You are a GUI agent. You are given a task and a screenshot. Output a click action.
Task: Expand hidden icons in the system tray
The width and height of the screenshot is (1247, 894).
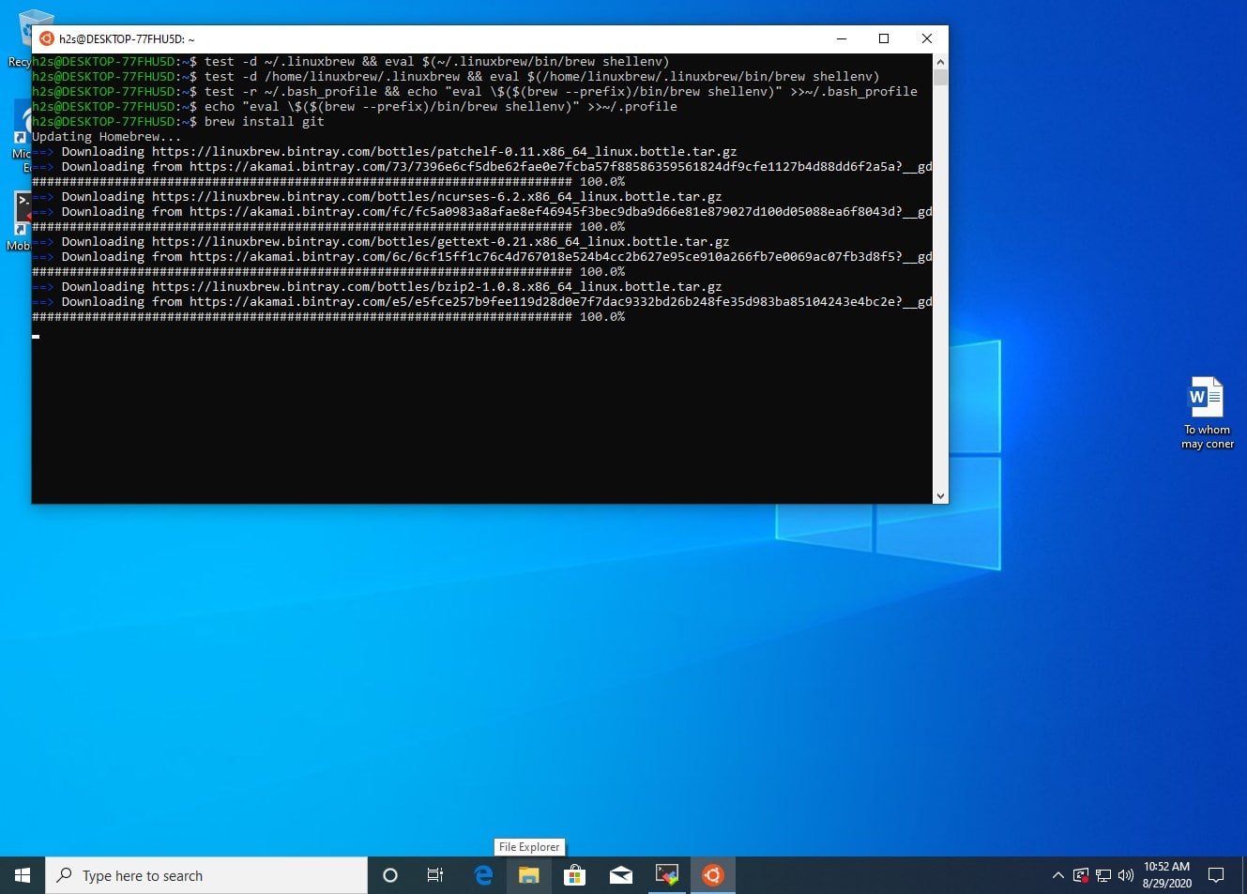1058,875
